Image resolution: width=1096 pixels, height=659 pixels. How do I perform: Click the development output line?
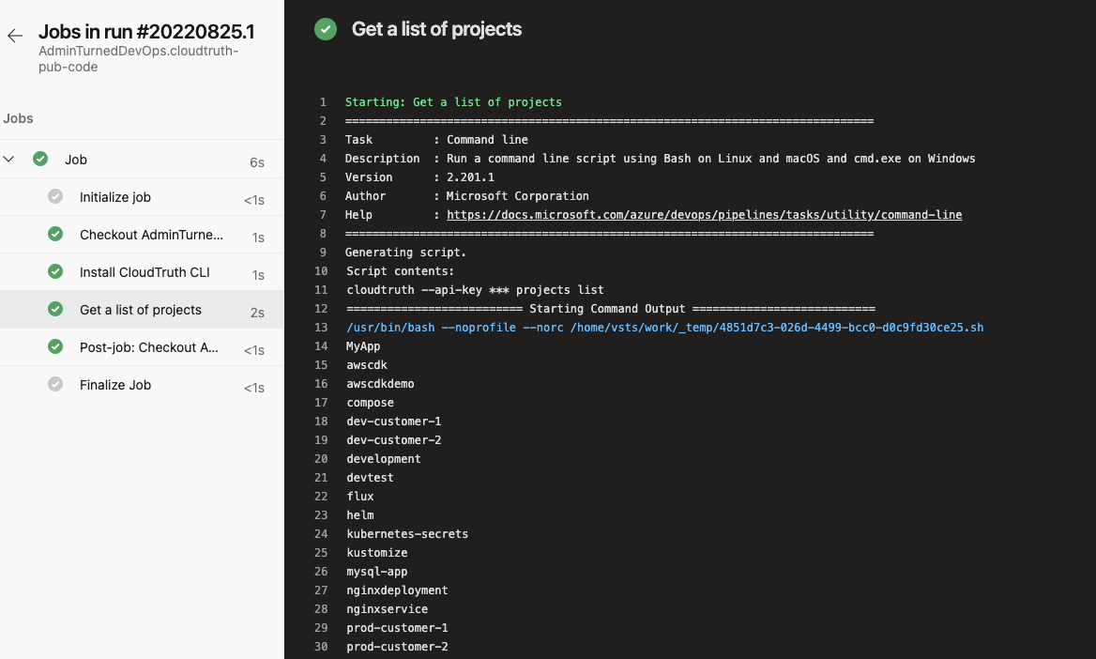(383, 459)
